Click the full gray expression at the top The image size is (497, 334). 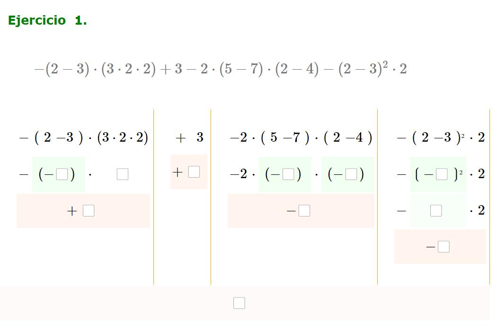pyautogui.click(x=220, y=69)
